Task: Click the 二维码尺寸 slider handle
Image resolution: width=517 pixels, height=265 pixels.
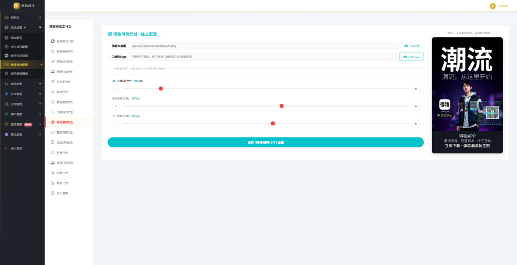Action: (x=161, y=89)
